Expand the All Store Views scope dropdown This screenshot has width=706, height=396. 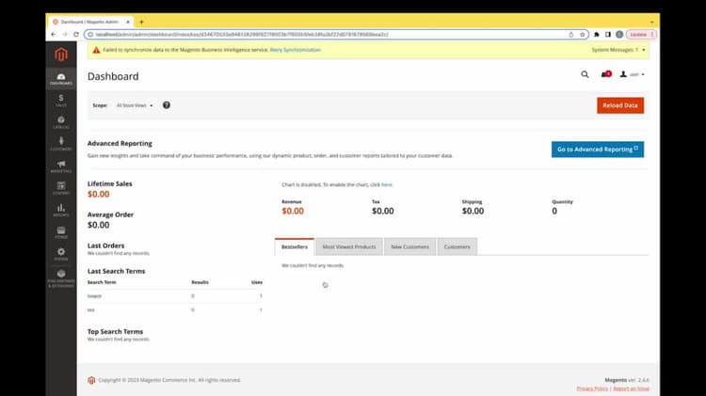point(135,105)
